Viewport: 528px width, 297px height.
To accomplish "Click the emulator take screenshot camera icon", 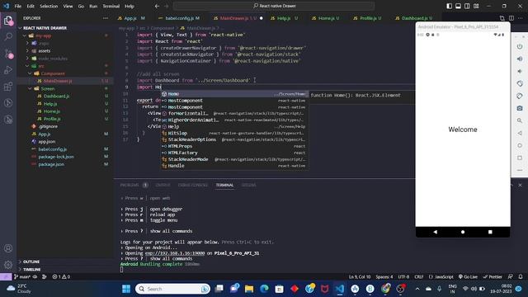I will [x=520, y=108].
